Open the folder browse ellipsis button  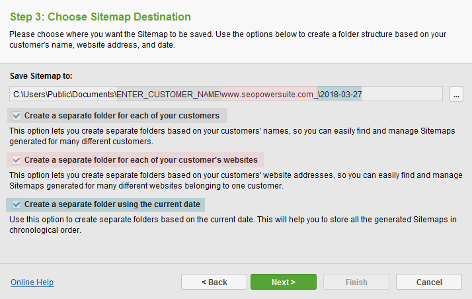point(456,94)
